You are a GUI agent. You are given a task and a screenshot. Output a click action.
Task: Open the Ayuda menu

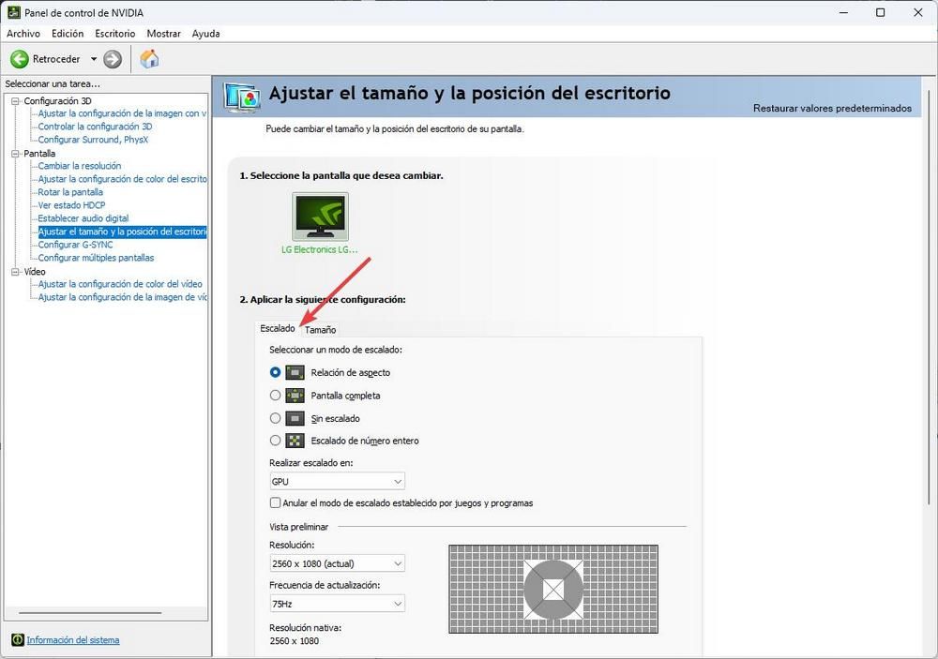[205, 34]
